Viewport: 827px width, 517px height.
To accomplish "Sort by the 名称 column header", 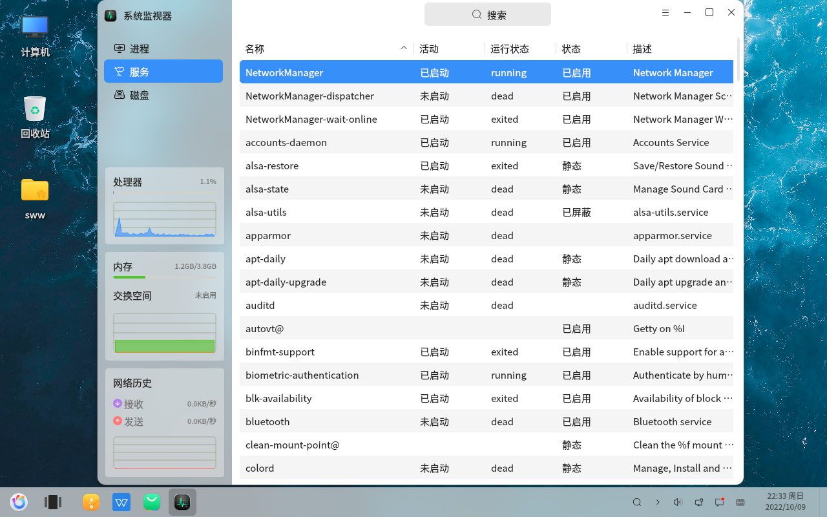I will point(326,48).
